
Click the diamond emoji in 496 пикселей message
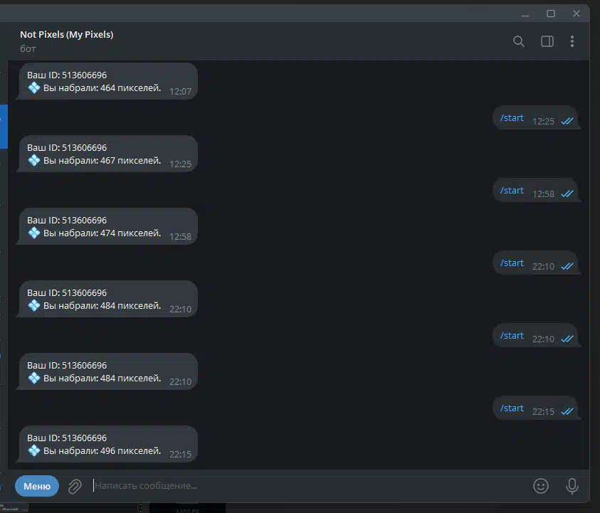[34, 450]
